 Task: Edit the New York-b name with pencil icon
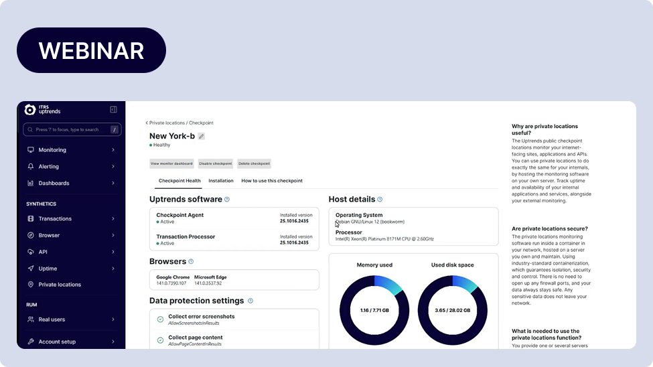click(201, 136)
